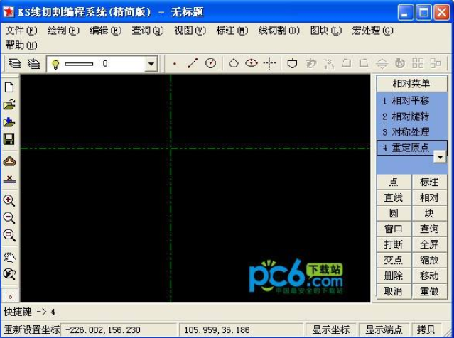Click the redraw magnifier icon at the sidebar bottom
The height and width of the screenshot is (338, 454).
click(9, 274)
